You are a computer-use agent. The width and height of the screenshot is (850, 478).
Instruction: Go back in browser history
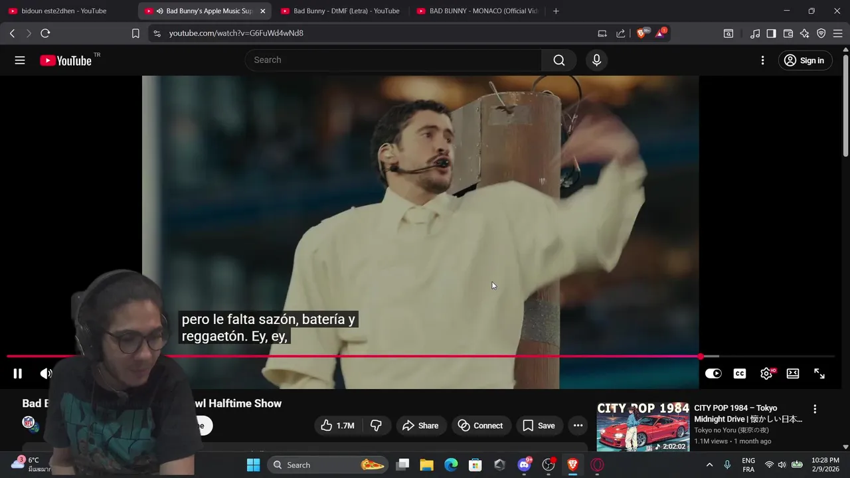pos(12,33)
